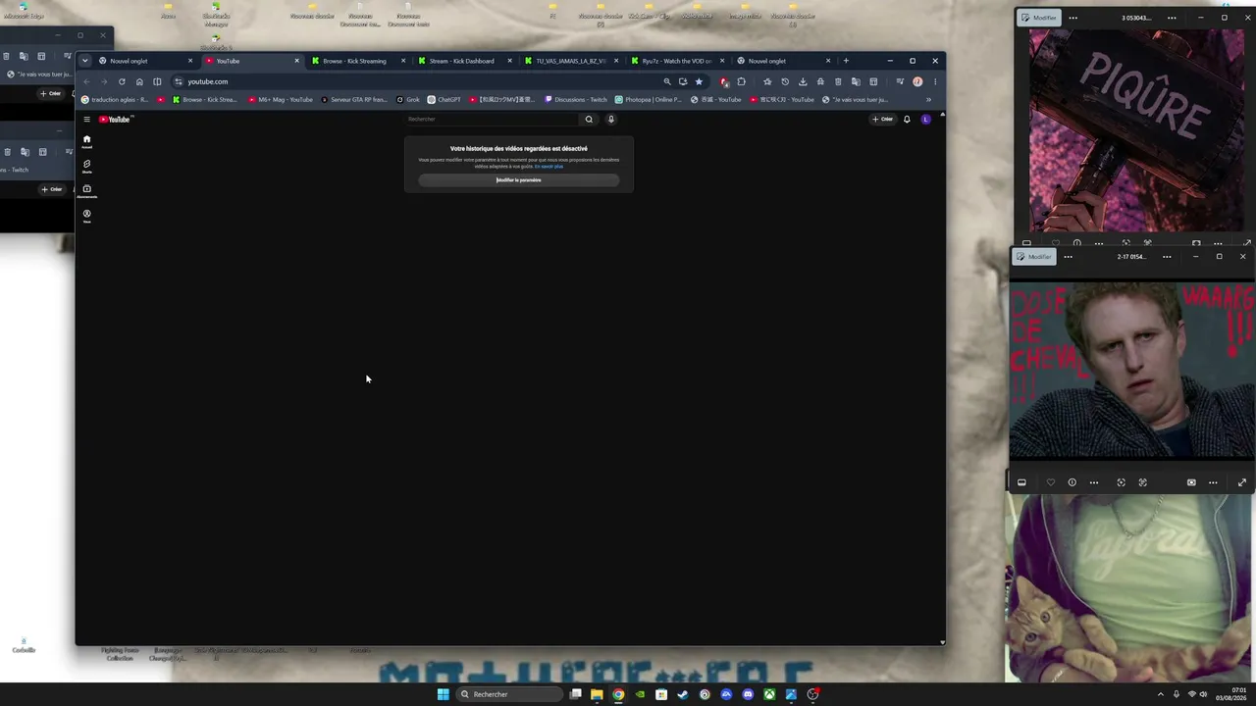Open Google Chrome from the taskbar

618,694
